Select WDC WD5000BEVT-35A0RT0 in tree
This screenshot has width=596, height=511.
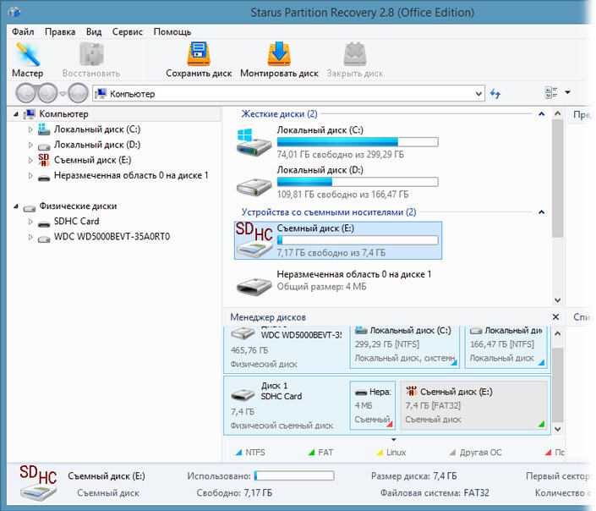coord(112,237)
